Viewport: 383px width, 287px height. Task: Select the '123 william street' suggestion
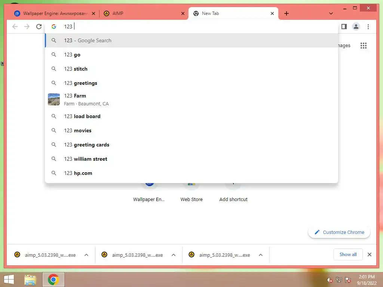pos(191,158)
